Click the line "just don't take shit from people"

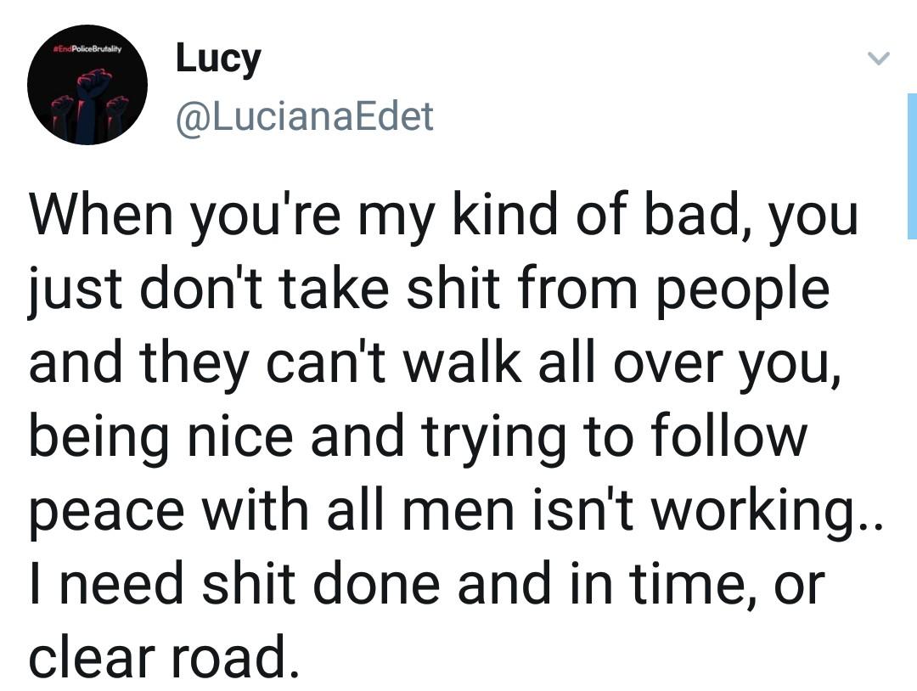429,289
